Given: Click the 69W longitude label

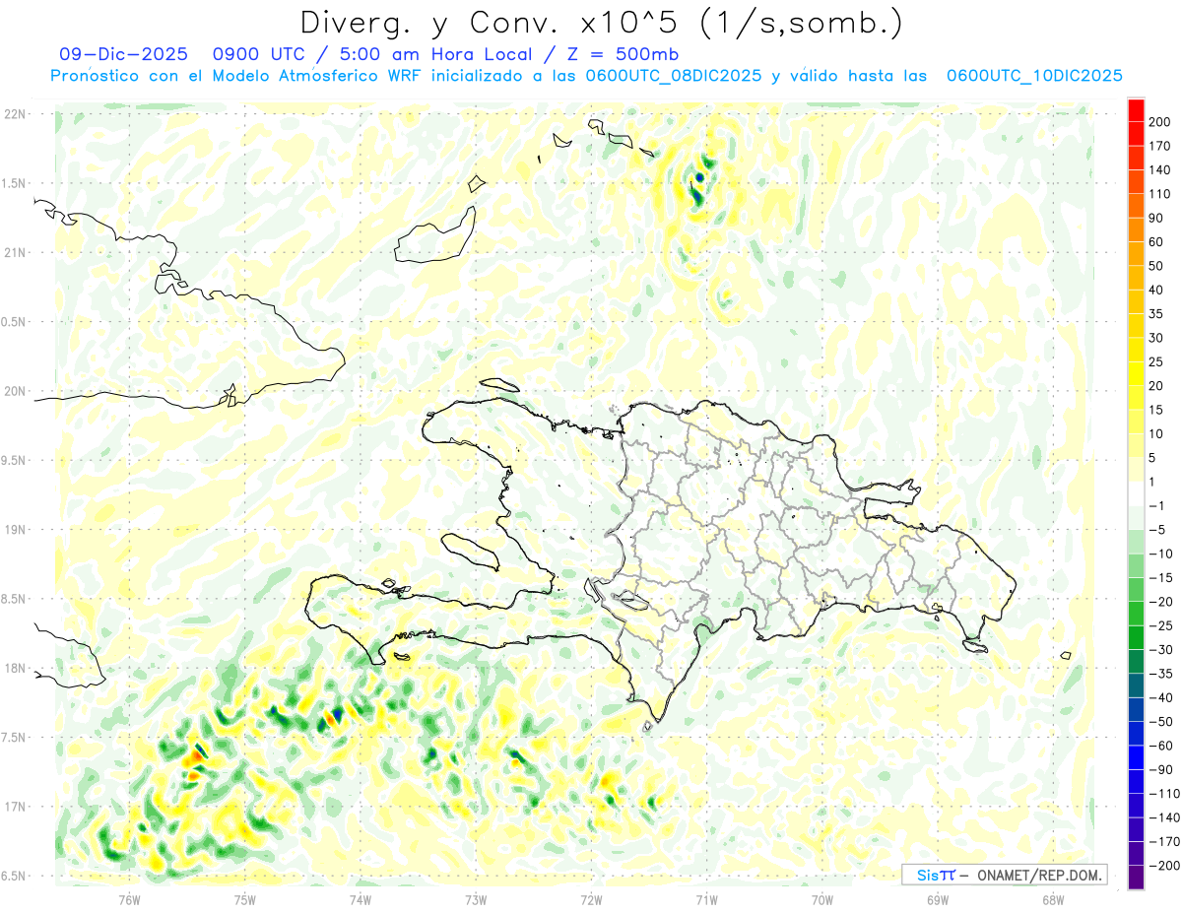Looking at the screenshot, I should point(938,899).
